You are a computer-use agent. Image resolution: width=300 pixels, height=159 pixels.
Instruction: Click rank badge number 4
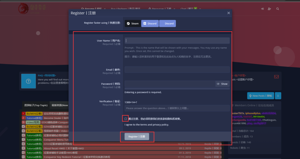click(x=23, y=127)
